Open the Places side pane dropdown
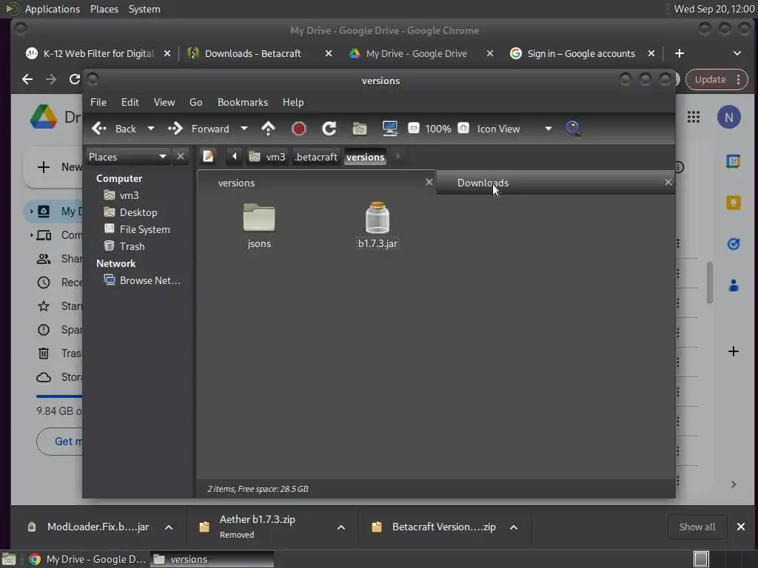 127,157
